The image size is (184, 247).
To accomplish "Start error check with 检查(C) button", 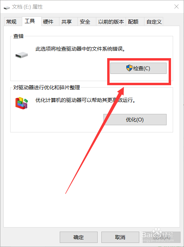I will pyautogui.click(x=138, y=68).
